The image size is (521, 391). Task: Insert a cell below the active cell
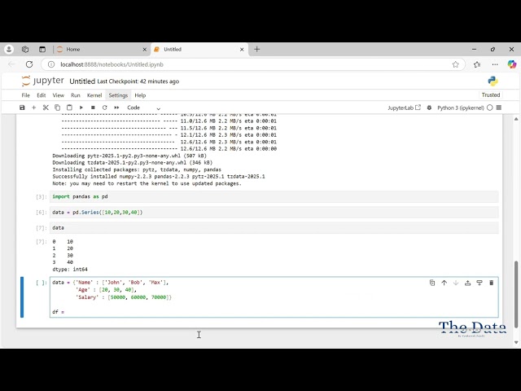pos(479,283)
